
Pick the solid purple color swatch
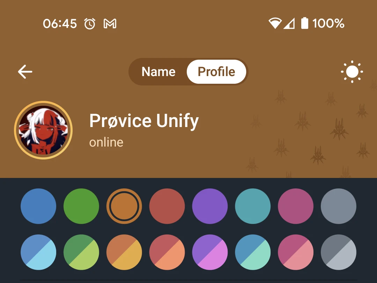(210, 206)
